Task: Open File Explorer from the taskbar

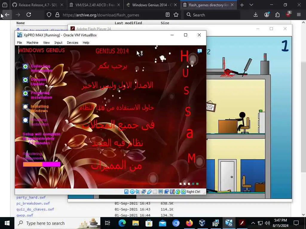Action: (135, 223)
